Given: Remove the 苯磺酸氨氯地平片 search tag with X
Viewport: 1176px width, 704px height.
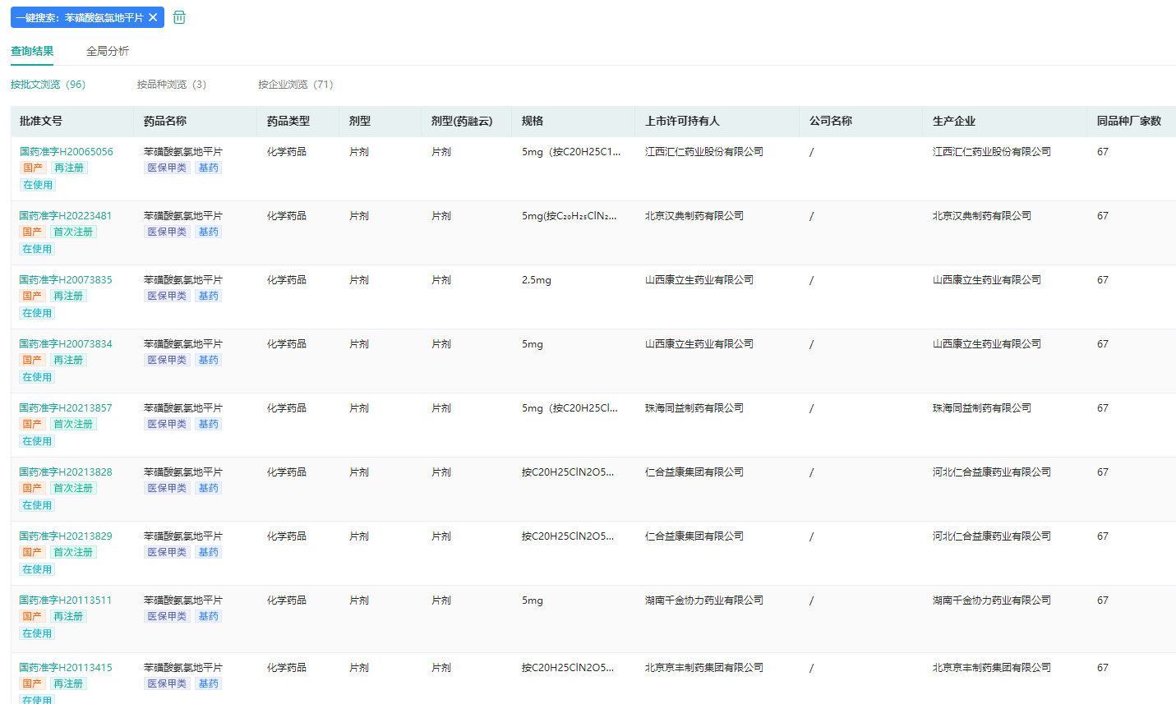Looking at the screenshot, I should (x=153, y=17).
